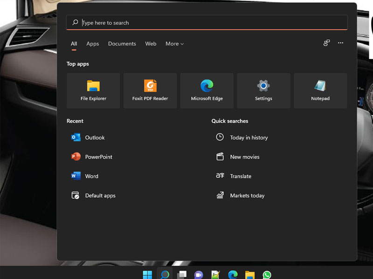Open Outlook from Recent list
Viewport: 373px width, 279px height.
click(x=88, y=137)
